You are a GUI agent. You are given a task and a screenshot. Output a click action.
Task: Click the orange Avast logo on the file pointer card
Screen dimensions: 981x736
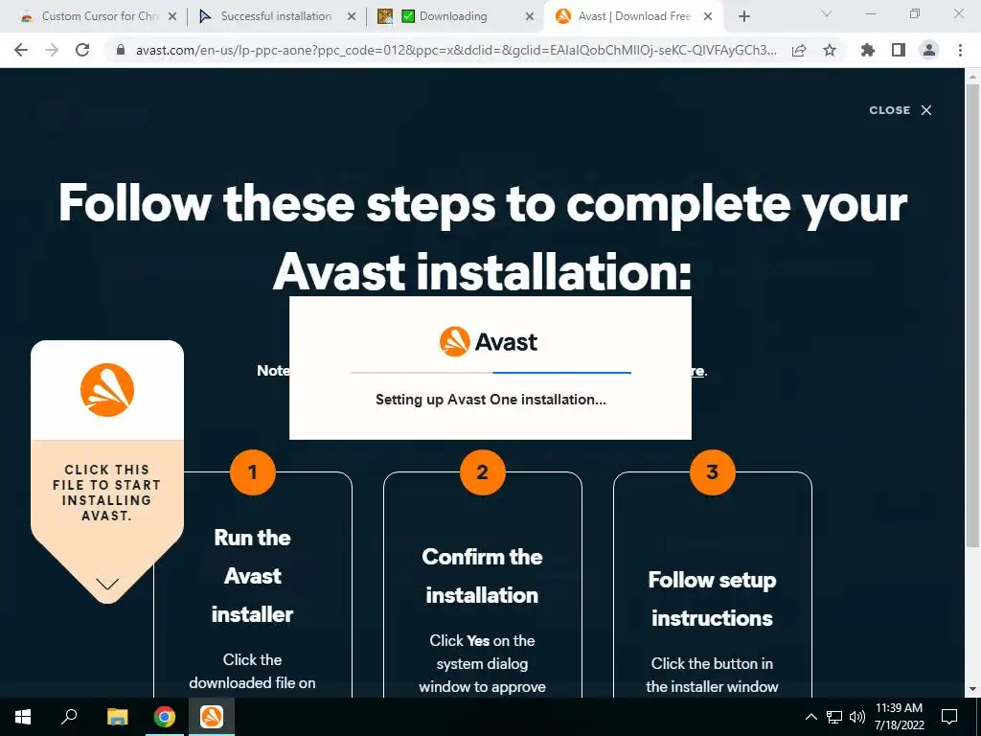click(107, 389)
